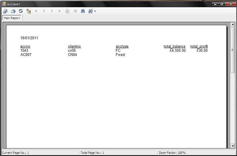Click the accno column header
The image size is (237, 156).
[25, 46]
